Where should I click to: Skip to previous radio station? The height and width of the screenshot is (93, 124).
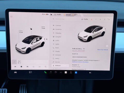15,67
